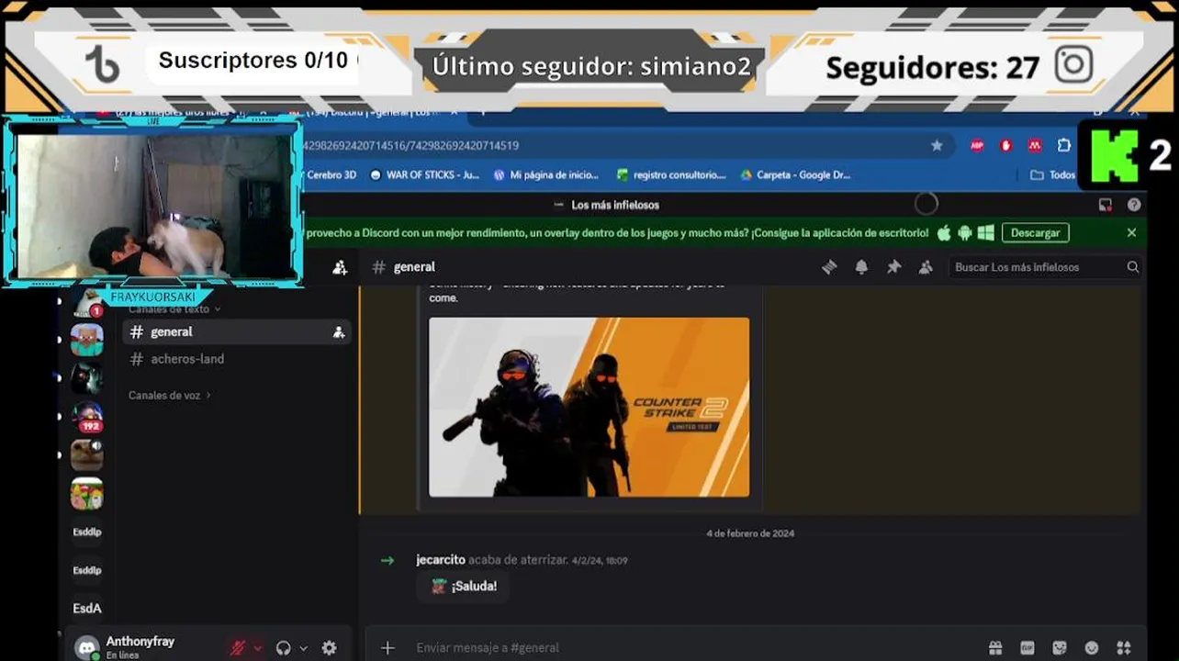Open Cerebro 3D bookmark

[x=331, y=174]
